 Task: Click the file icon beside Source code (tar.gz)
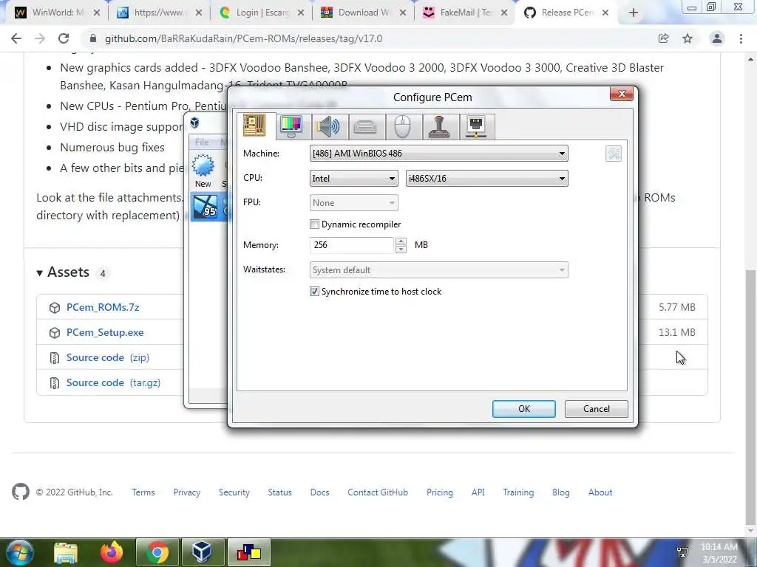(x=55, y=383)
